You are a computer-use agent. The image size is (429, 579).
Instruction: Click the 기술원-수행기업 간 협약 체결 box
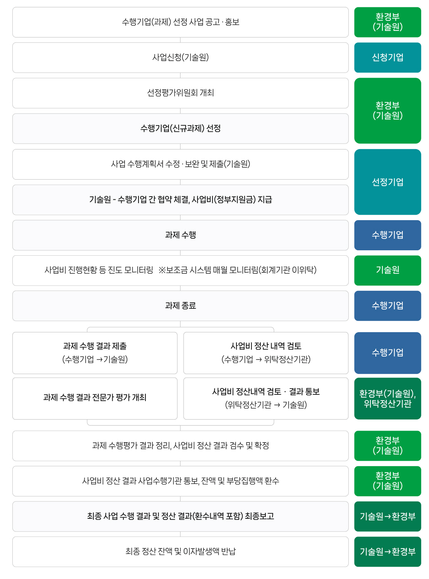click(x=181, y=200)
